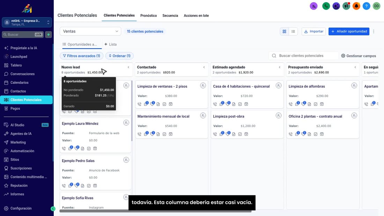Click the blue help question mark icon

coord(366,6)
